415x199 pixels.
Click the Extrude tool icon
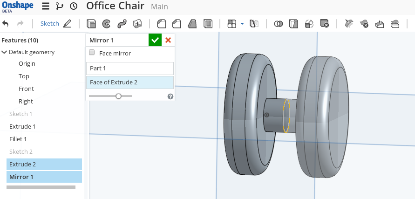(x=91, y=23)
